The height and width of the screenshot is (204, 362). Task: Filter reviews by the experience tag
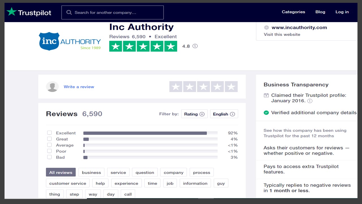126,183
